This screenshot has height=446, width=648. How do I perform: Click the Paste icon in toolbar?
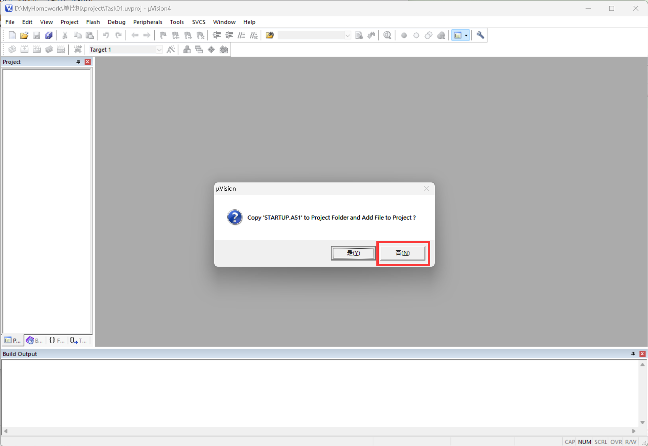point(90,35)
